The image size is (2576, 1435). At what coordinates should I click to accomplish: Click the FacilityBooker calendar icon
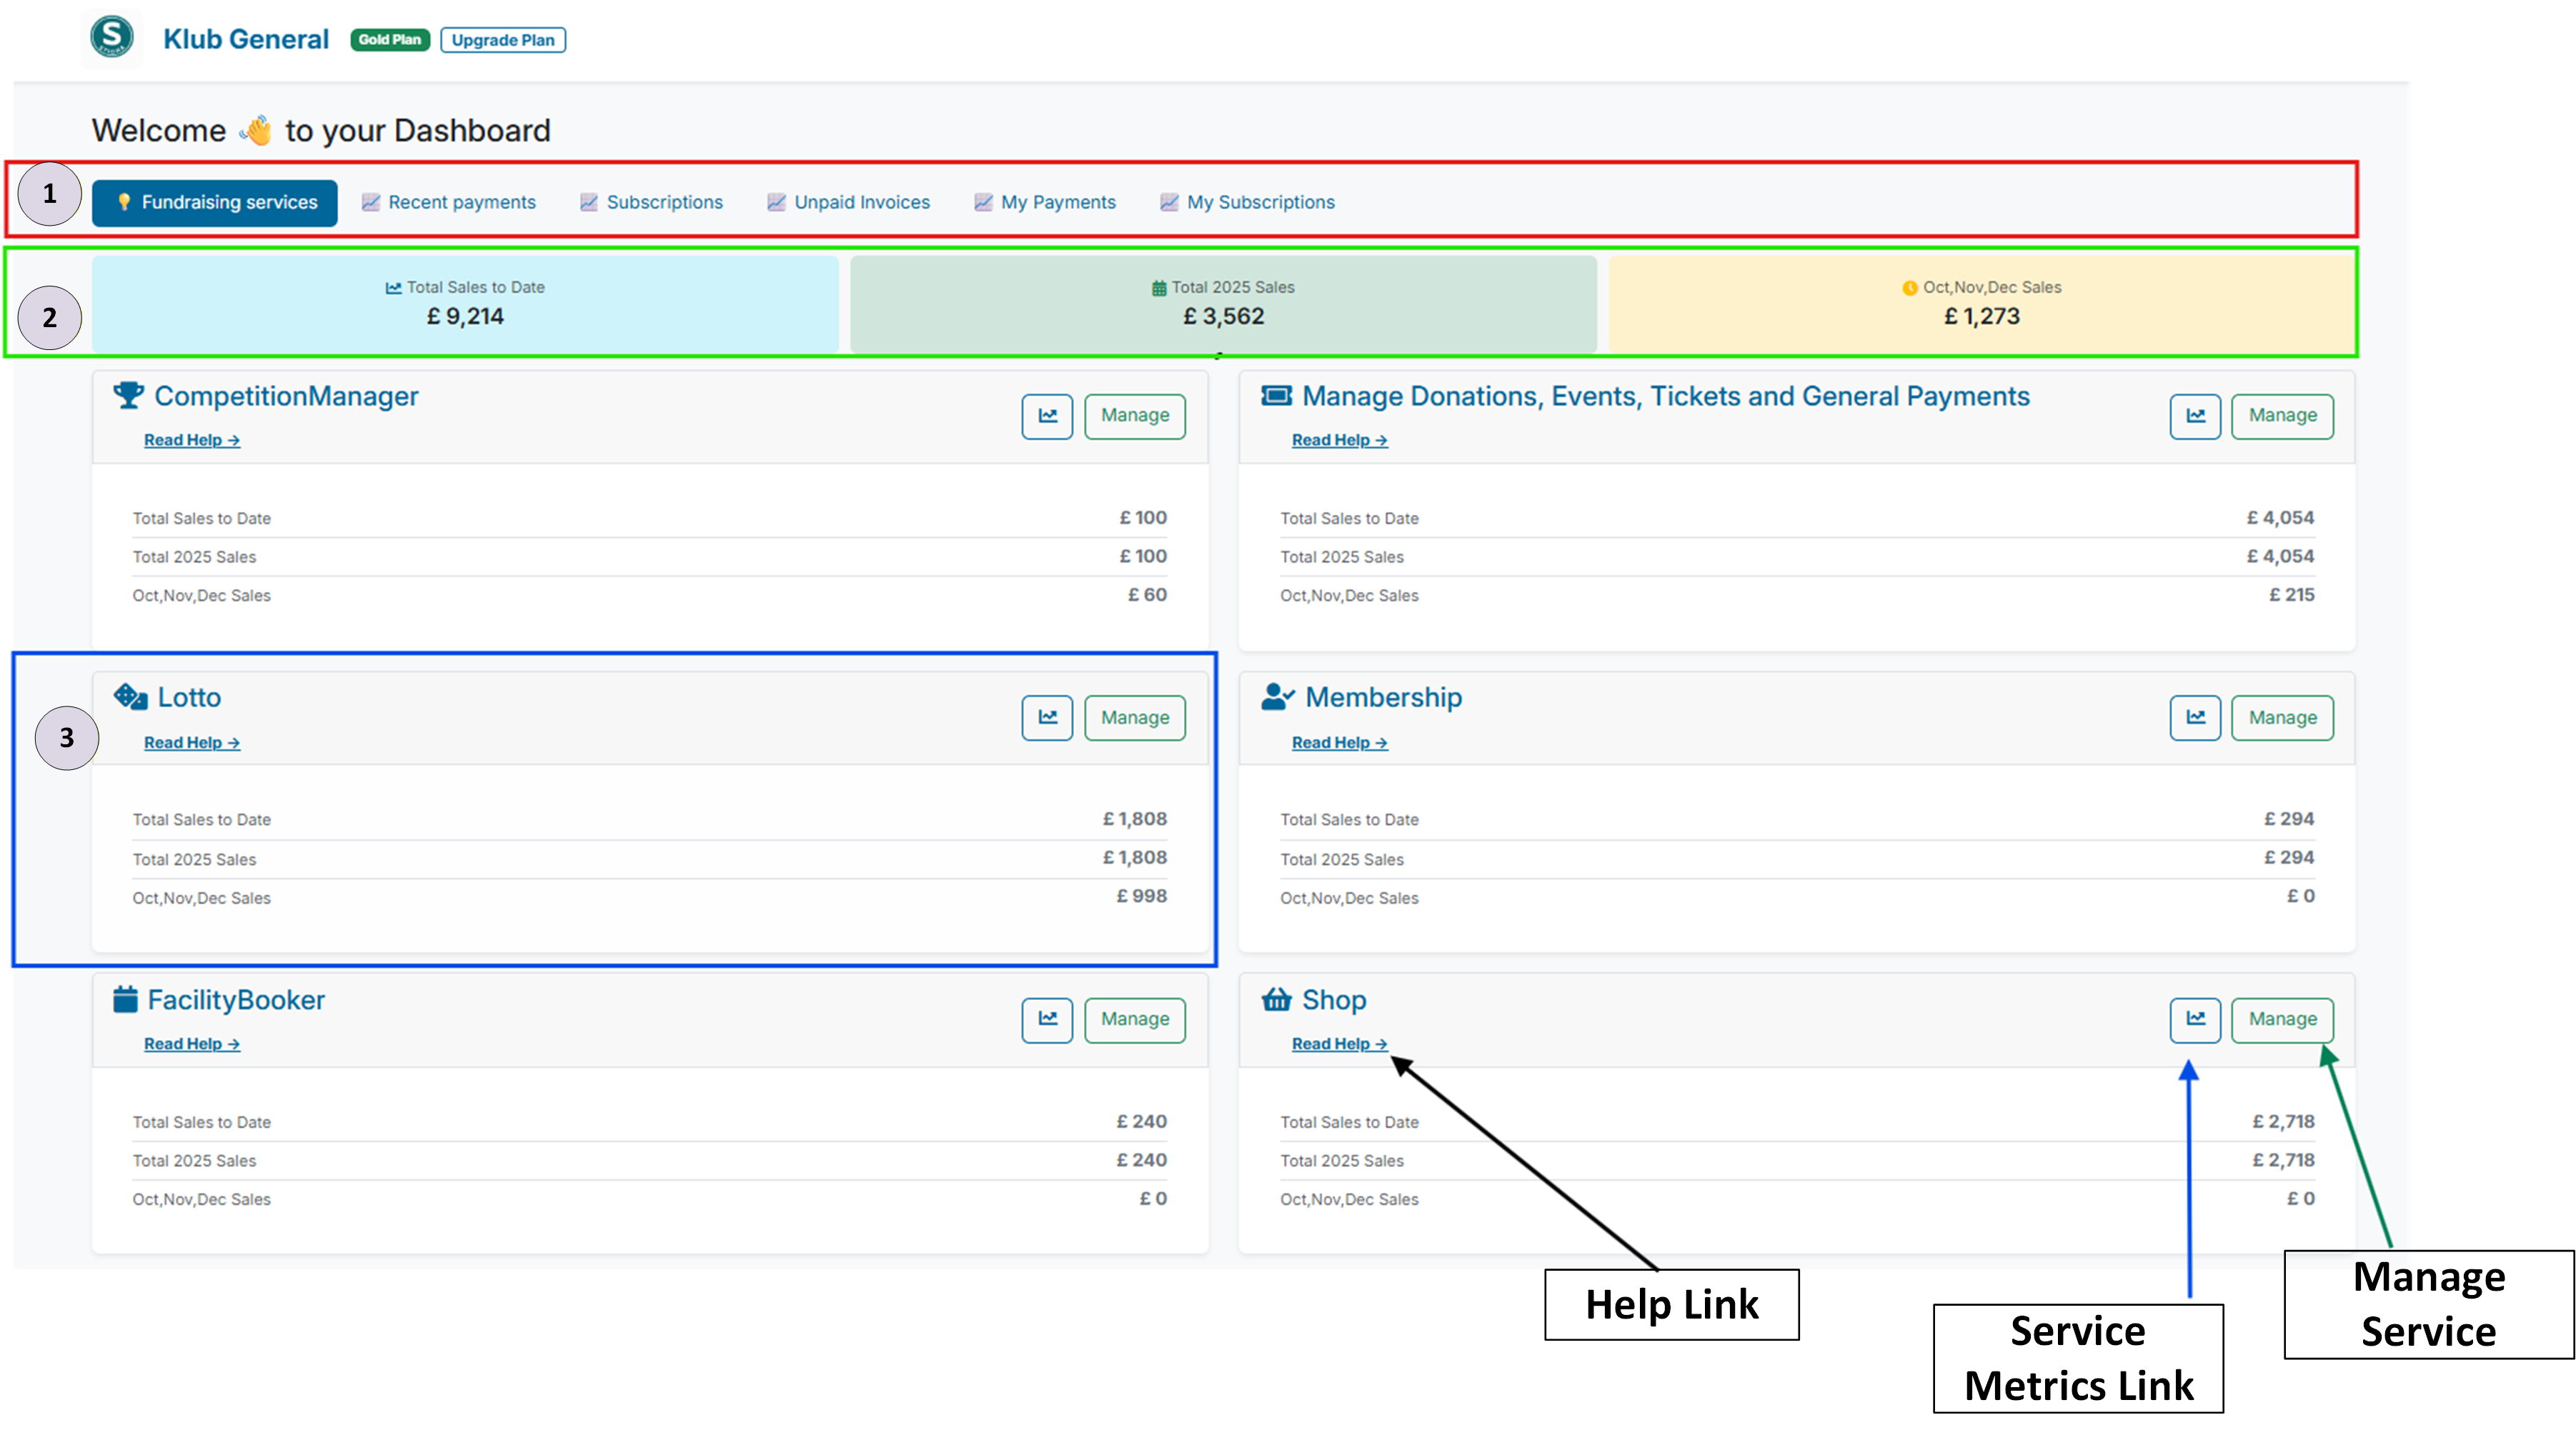[124, 999]
